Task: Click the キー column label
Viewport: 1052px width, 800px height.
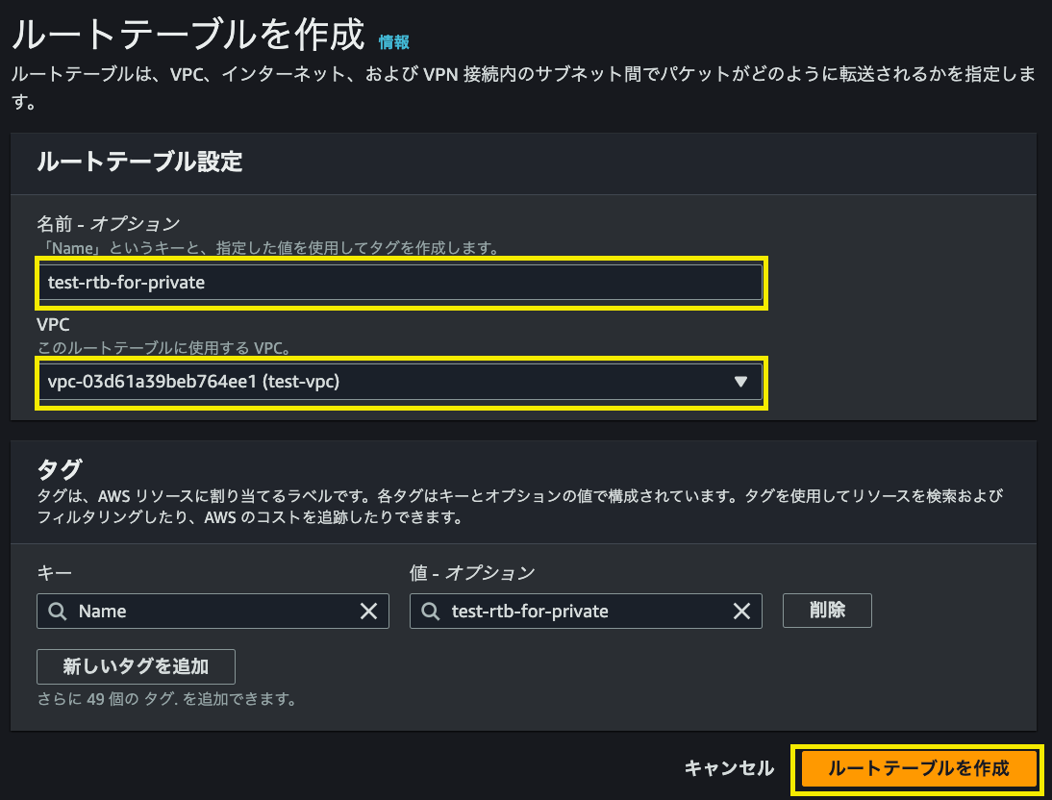Action: coord(55,572)
